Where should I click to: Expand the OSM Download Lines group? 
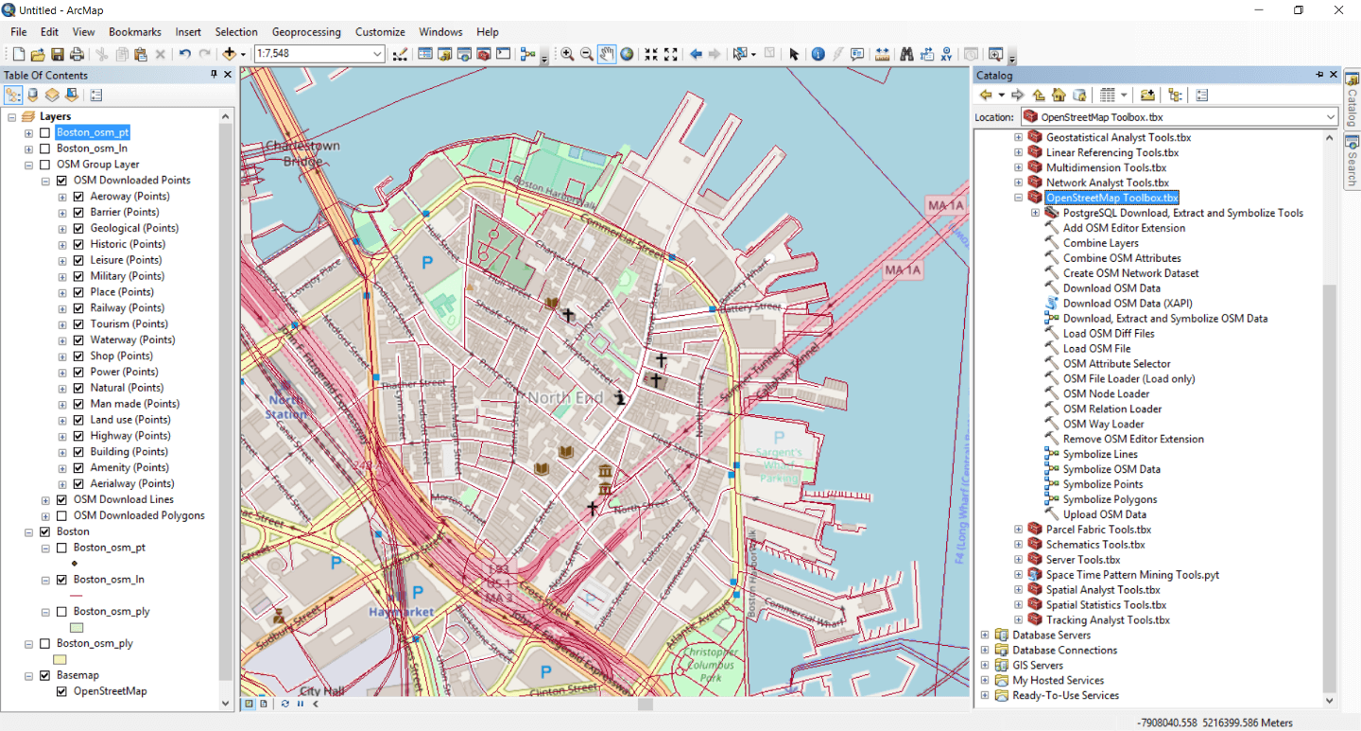[46, 500]
